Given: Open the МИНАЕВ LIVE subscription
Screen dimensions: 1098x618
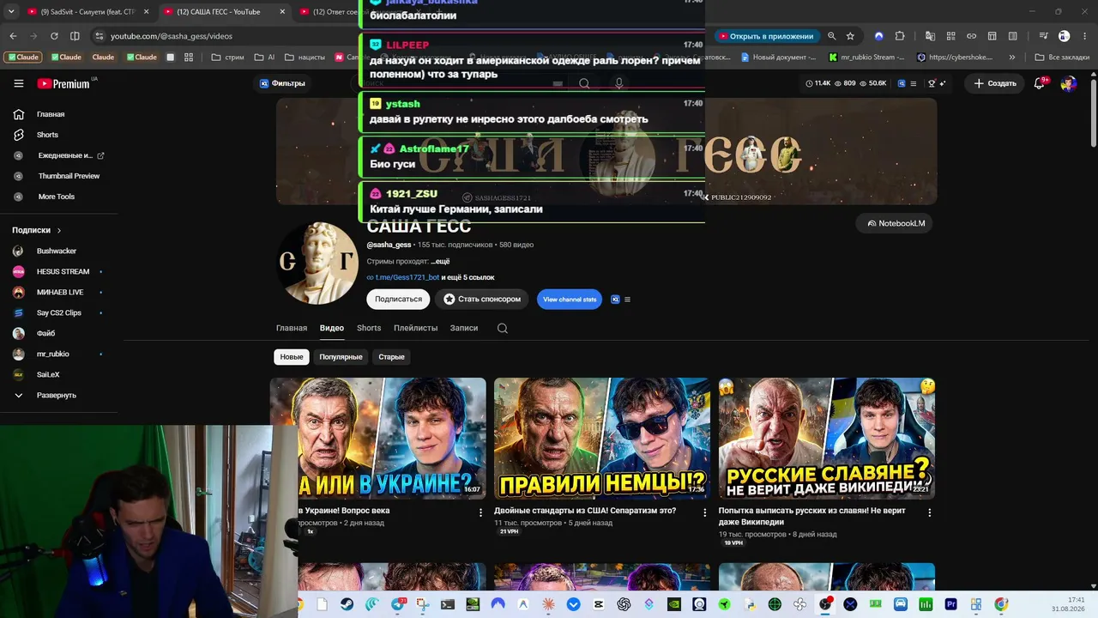Looking at the screenshot, I should [60, 292].
